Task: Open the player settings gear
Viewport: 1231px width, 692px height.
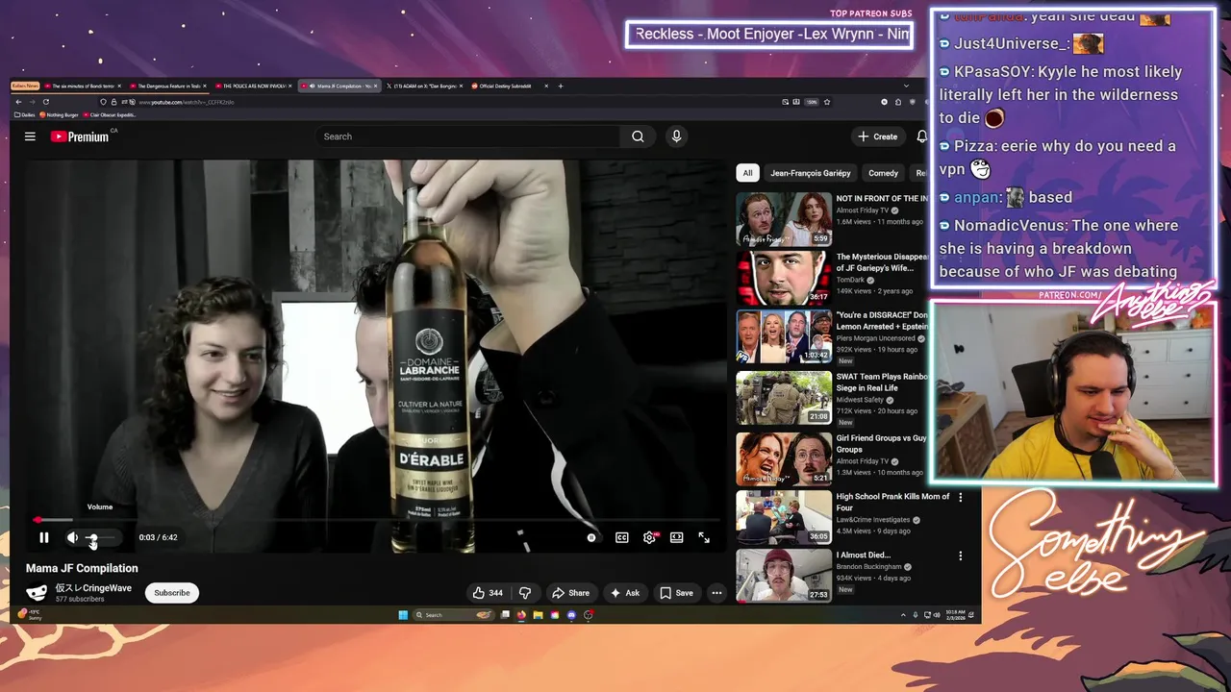Action: click(650, 538)
